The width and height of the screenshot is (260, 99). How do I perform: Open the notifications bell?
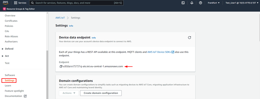point(192,3)
